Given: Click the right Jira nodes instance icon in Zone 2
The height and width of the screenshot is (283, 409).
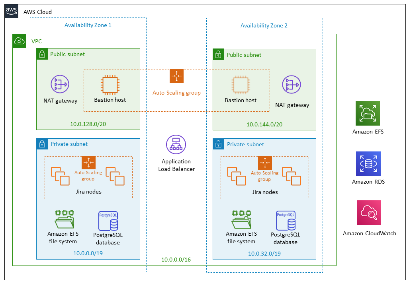Looking at the screenshot, I should coord(292,176).
